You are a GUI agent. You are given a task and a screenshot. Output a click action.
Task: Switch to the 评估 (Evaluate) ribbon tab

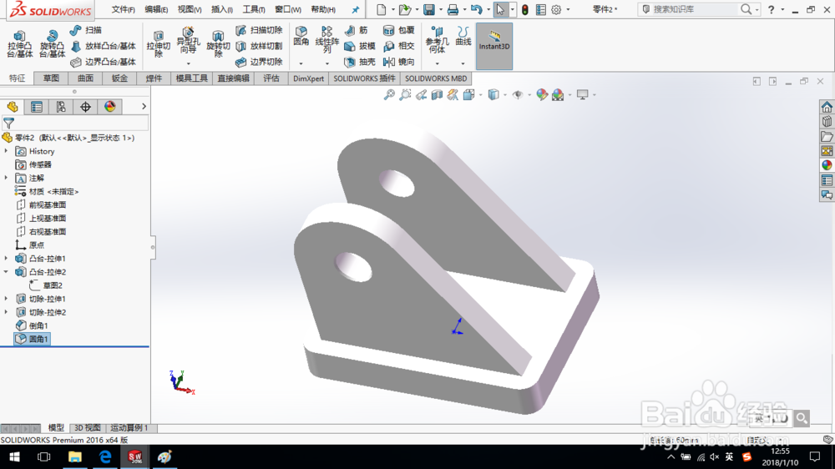271,78
